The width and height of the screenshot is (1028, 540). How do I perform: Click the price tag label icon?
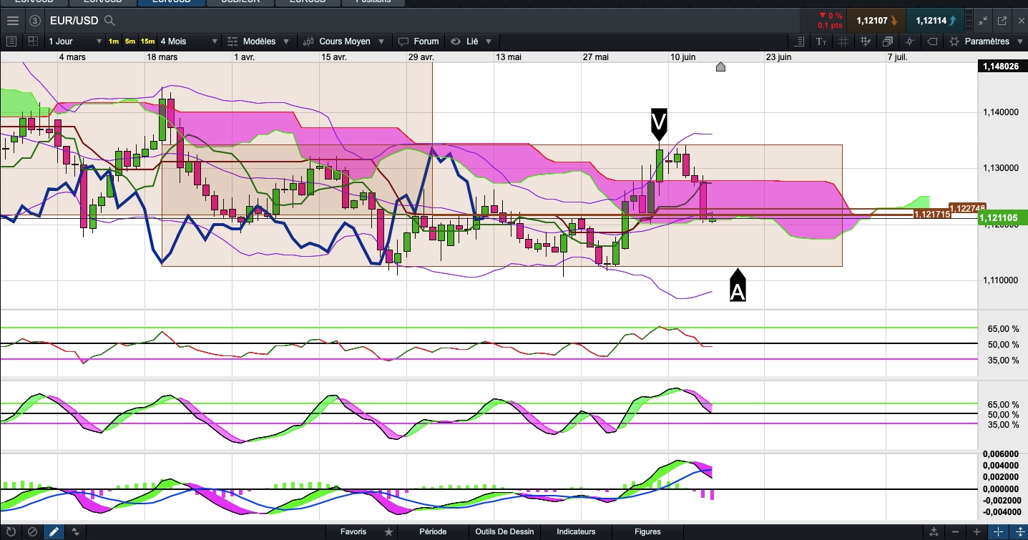coord(932,41)
